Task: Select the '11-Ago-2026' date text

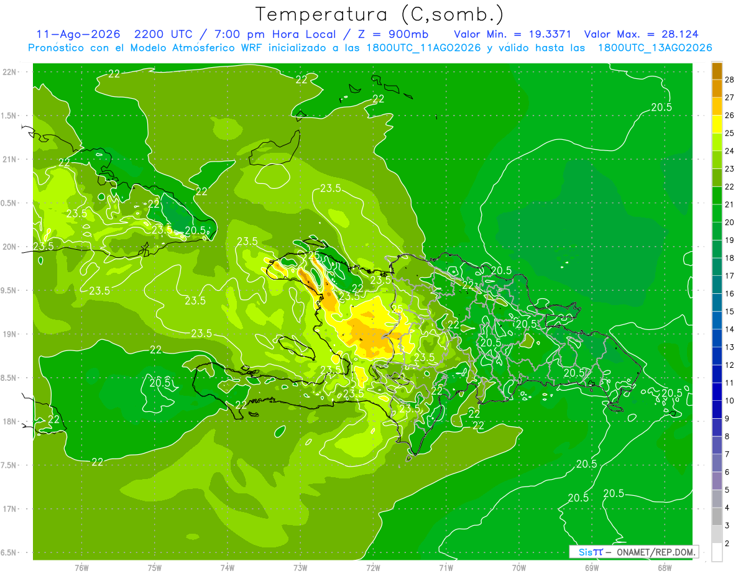Action: point(78,34)
